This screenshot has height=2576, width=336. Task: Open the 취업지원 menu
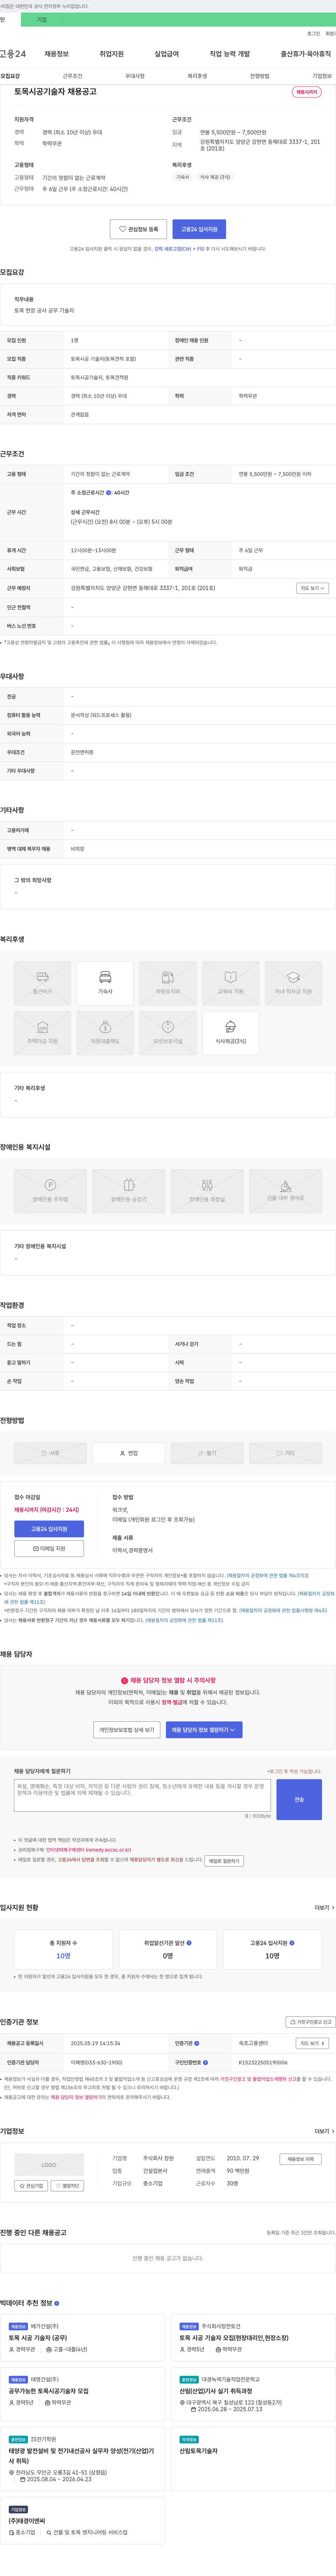112,54
